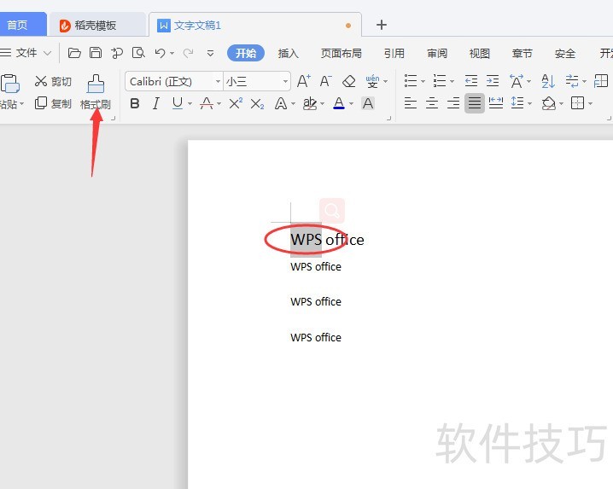This screenshot has height=489, width=613.
Task: Undo the last action
Action: [x=160, y=53]
